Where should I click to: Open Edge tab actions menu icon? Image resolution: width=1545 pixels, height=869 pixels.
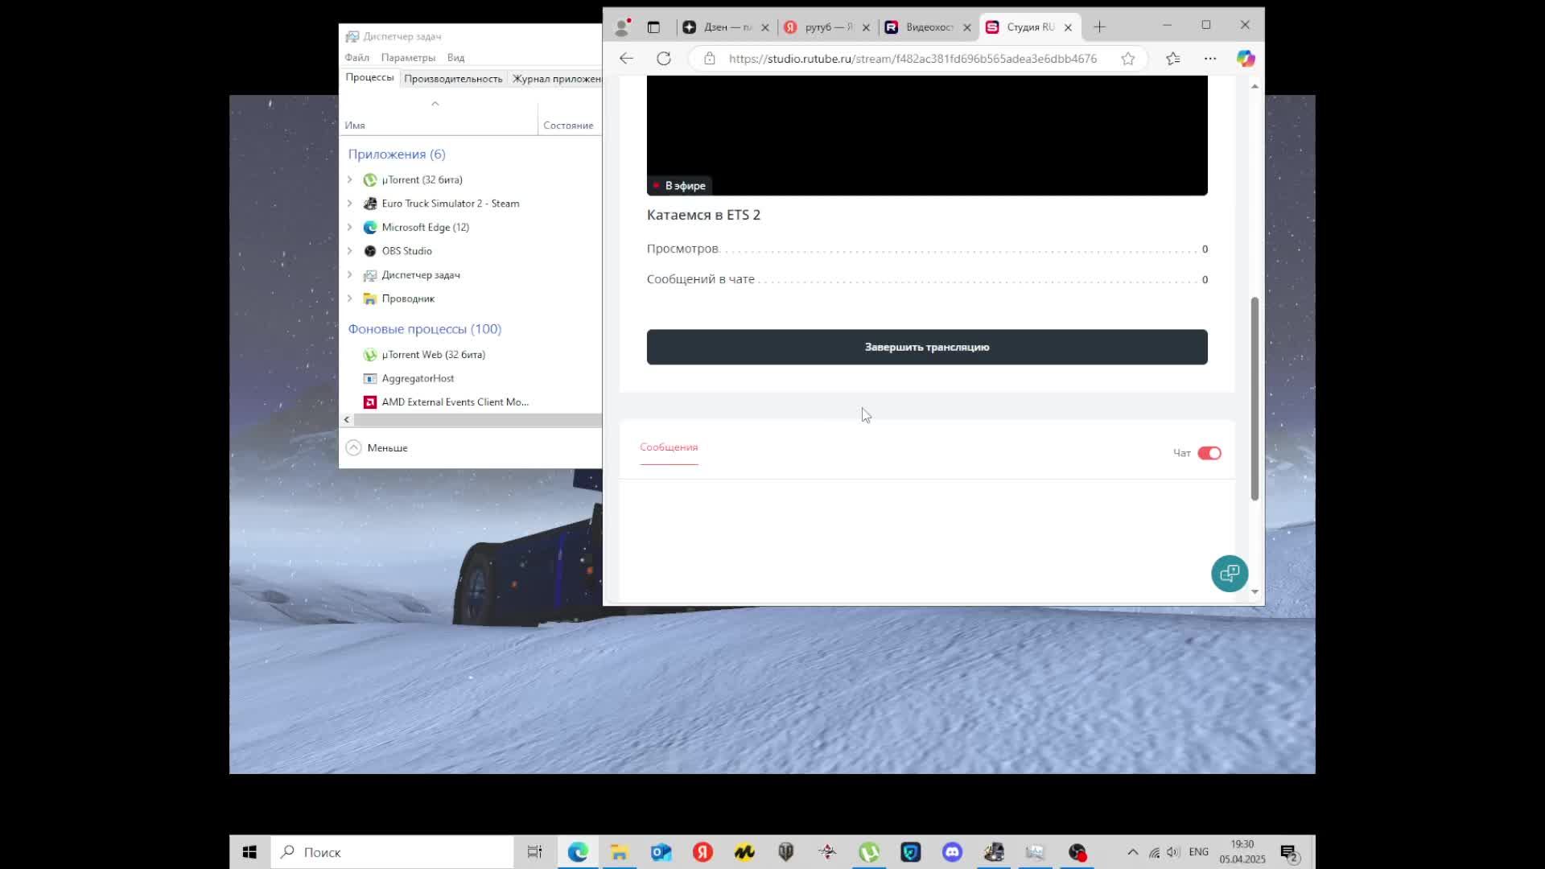coord(653,27)
